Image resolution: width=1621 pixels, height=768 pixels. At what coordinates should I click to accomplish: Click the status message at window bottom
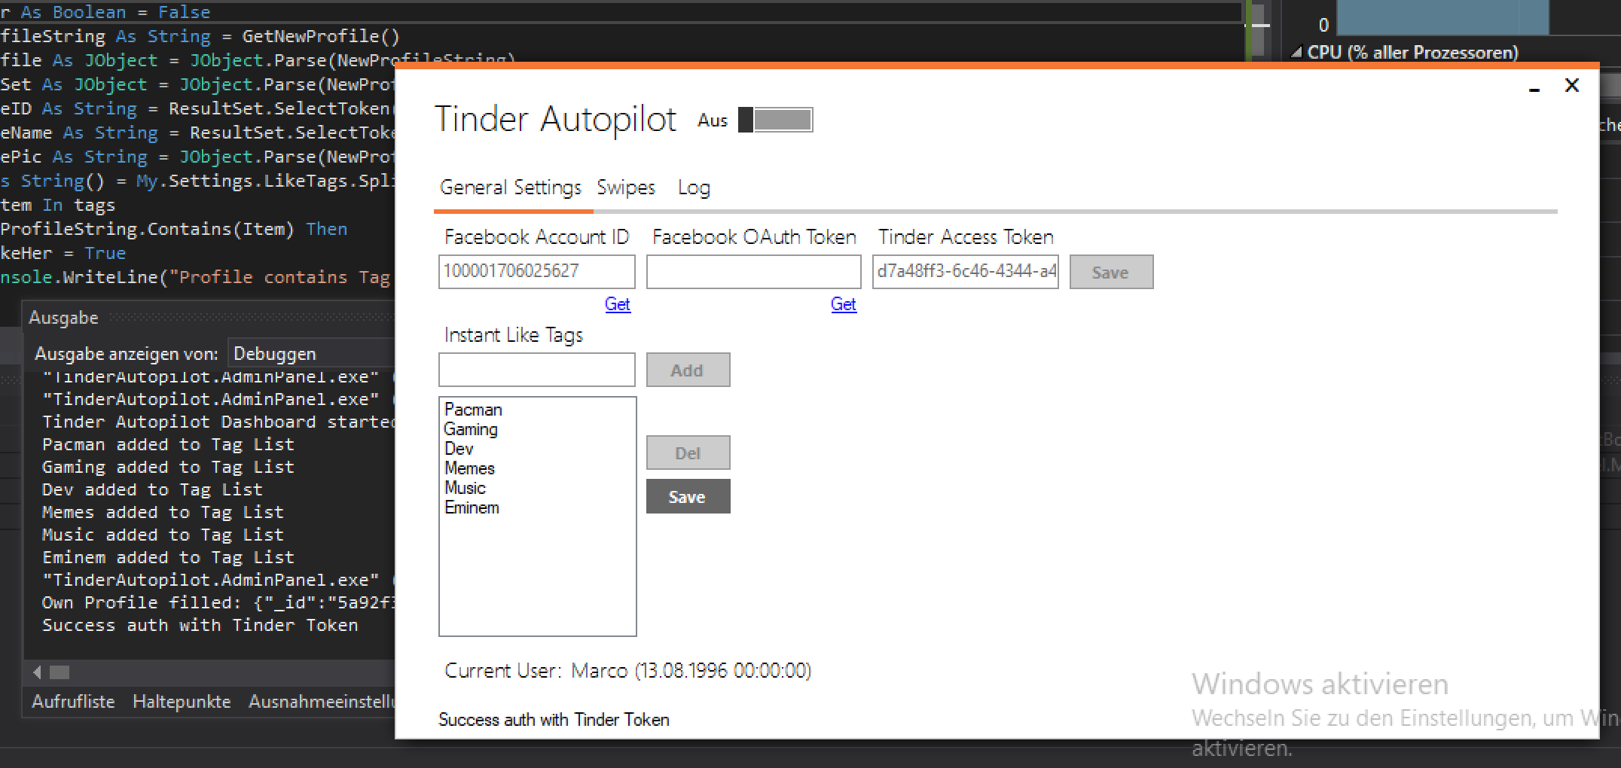pyautogui.click(x=554, y=720)
